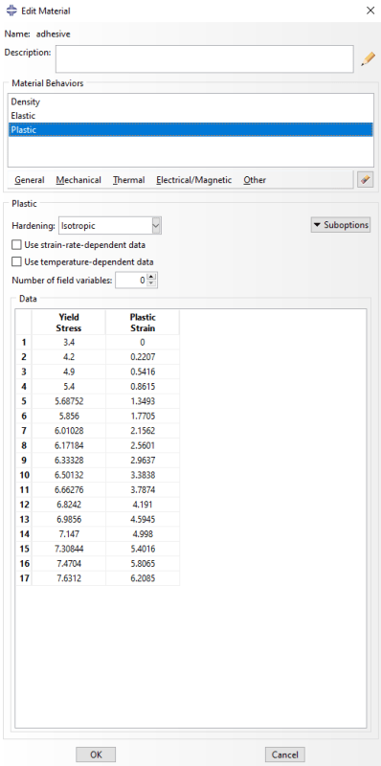This screenshot has height=766, width=381.
Task: Click yield stress cell 6.33328
Action: click(x=68, y=461)
